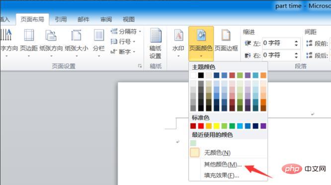The image size is (331, 185).
Task: Expand the 水印 dropdown arrow
Action: click(178, 56)
